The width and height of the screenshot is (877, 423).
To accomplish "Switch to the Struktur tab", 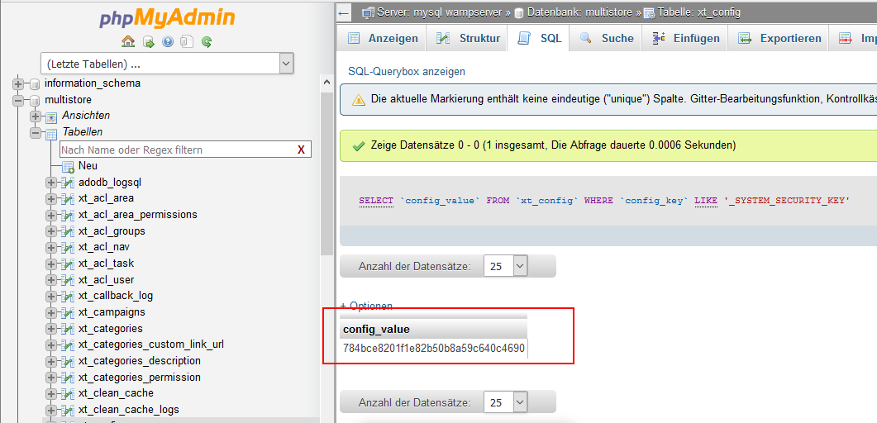I will click(x=469, y=39).
